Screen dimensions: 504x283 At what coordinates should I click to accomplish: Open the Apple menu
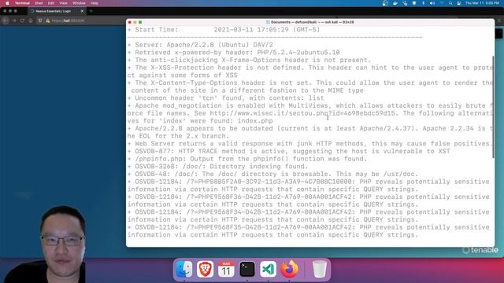pyautogui.click(x=7, y=3)
